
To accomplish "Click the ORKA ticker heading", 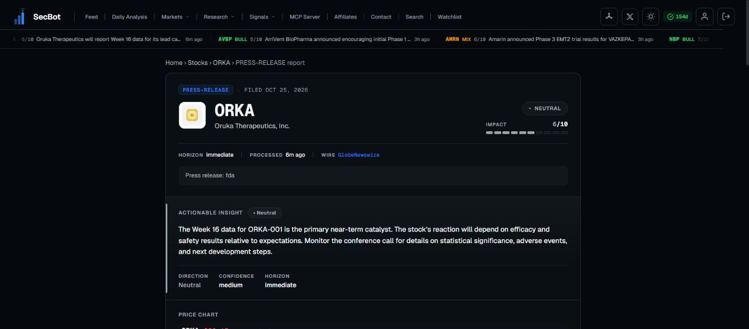I will 235,111.
